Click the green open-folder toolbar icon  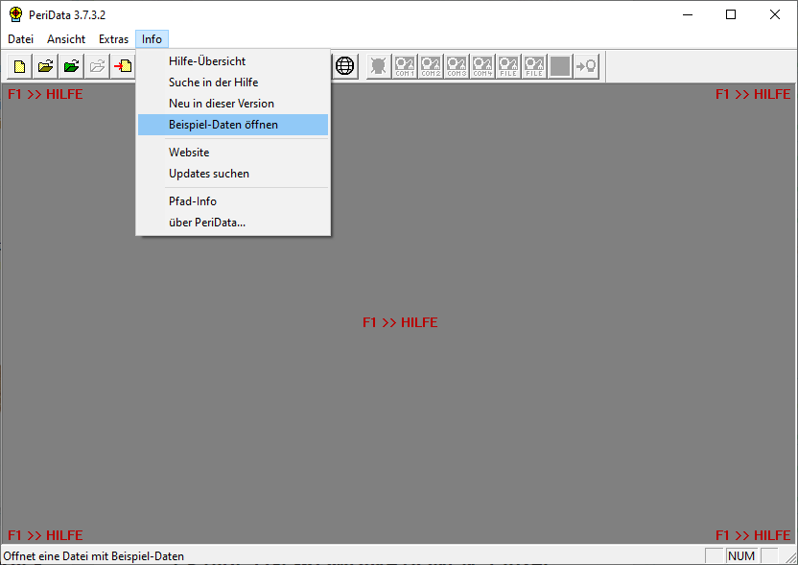[x=71, y=66]
